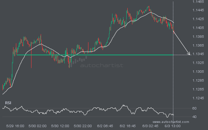This screenshot has height=130, width=208.
Task: Click the 1.1245 price axis label
Action: pos(198,98)
